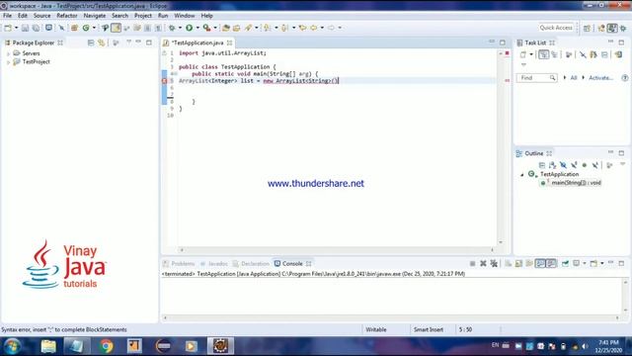Switch to the Declaration tab
The image size is (632, 356).
(x=251, y=264)
